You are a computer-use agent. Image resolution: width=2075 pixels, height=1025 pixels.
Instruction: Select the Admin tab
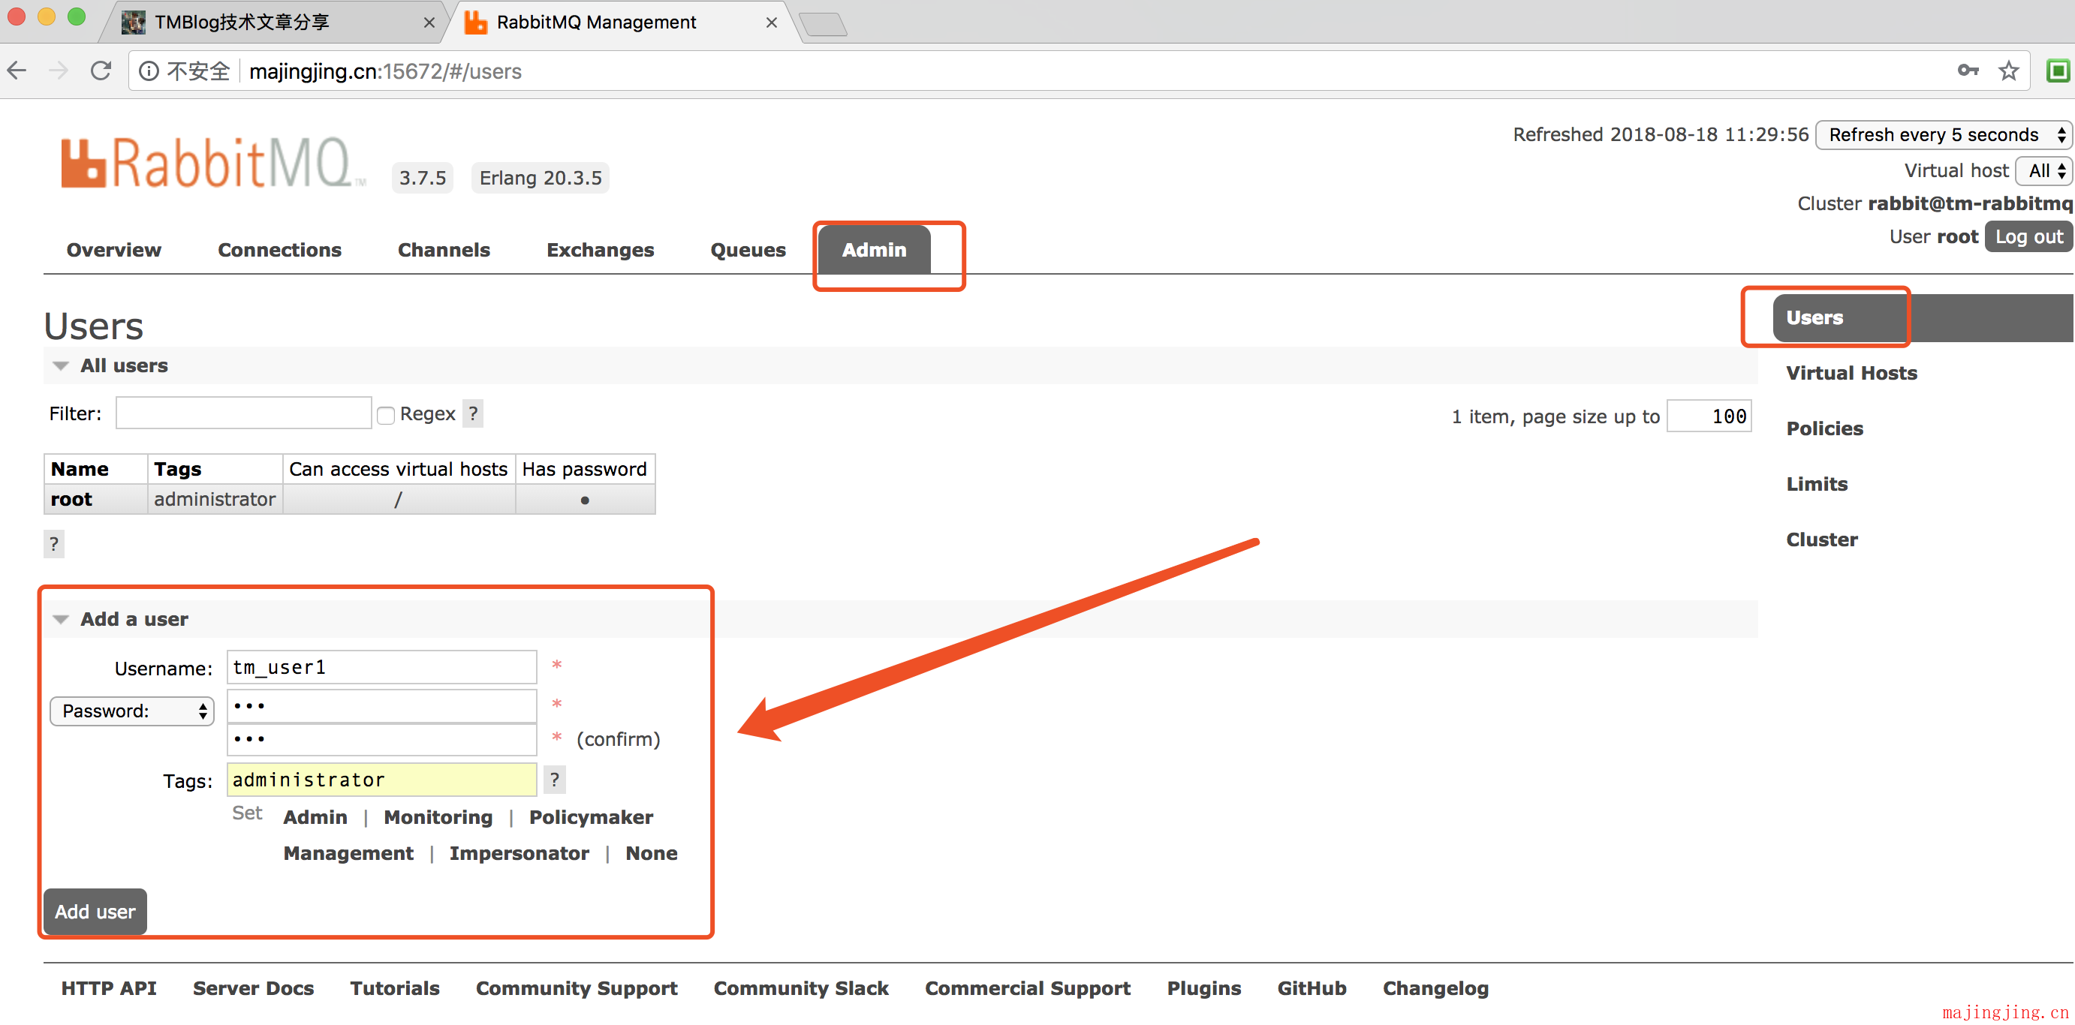875,251
